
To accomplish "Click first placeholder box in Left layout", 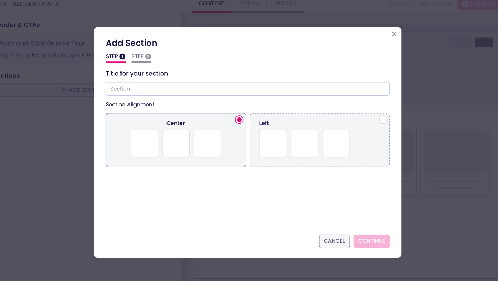I will tap(273, 144).
